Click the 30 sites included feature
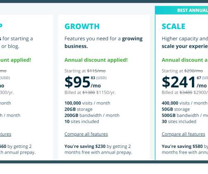 coord(179,121)
